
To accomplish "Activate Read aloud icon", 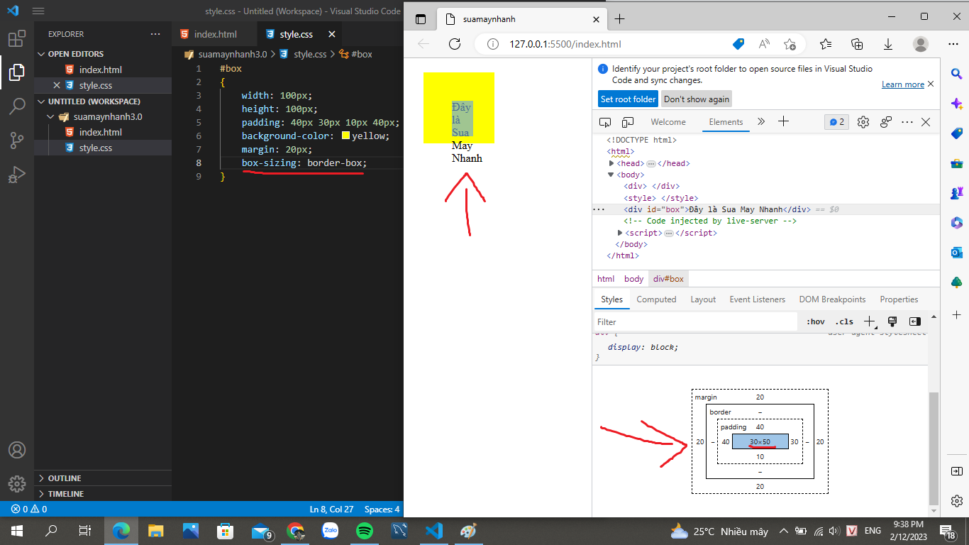I will (764, 44).
